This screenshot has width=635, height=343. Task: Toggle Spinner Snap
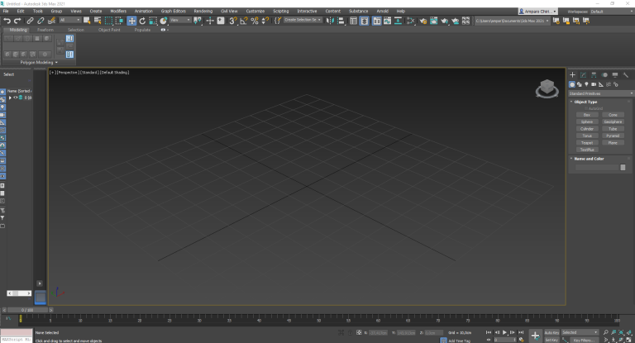tap(265, 21)
